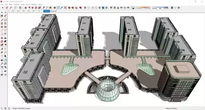Enable Hidden Line face style
The height and width of the screenshot is (110, 205).
96,8
